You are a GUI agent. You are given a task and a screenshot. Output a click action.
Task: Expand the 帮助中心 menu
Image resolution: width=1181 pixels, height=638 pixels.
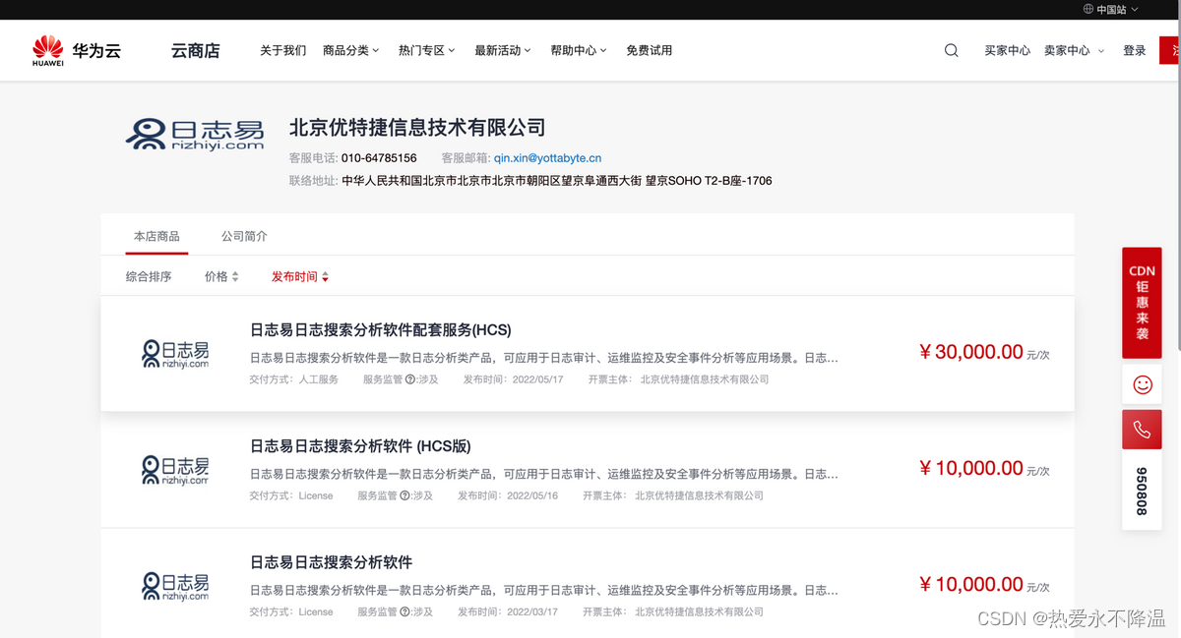pyautogui.click(x=579, y=50)
